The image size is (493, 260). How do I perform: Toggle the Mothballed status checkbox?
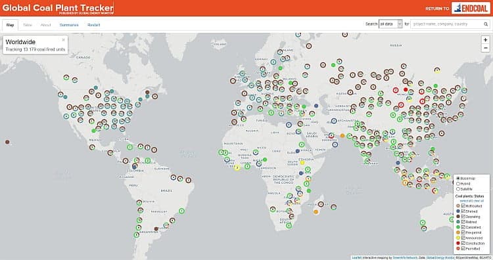tap(463, 206)
